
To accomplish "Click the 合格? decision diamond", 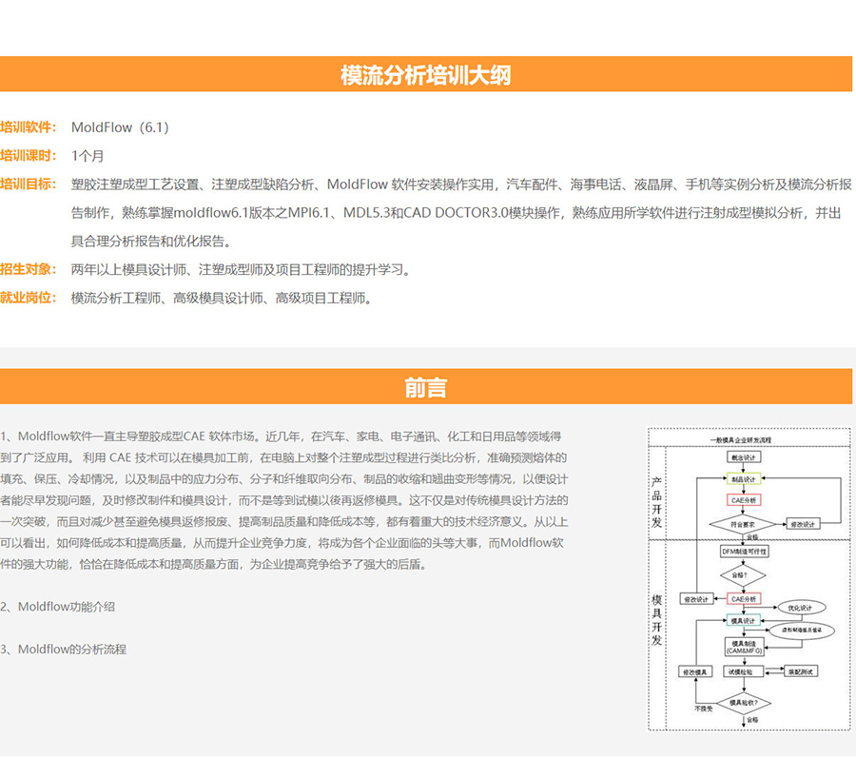I will pos(743,574).
